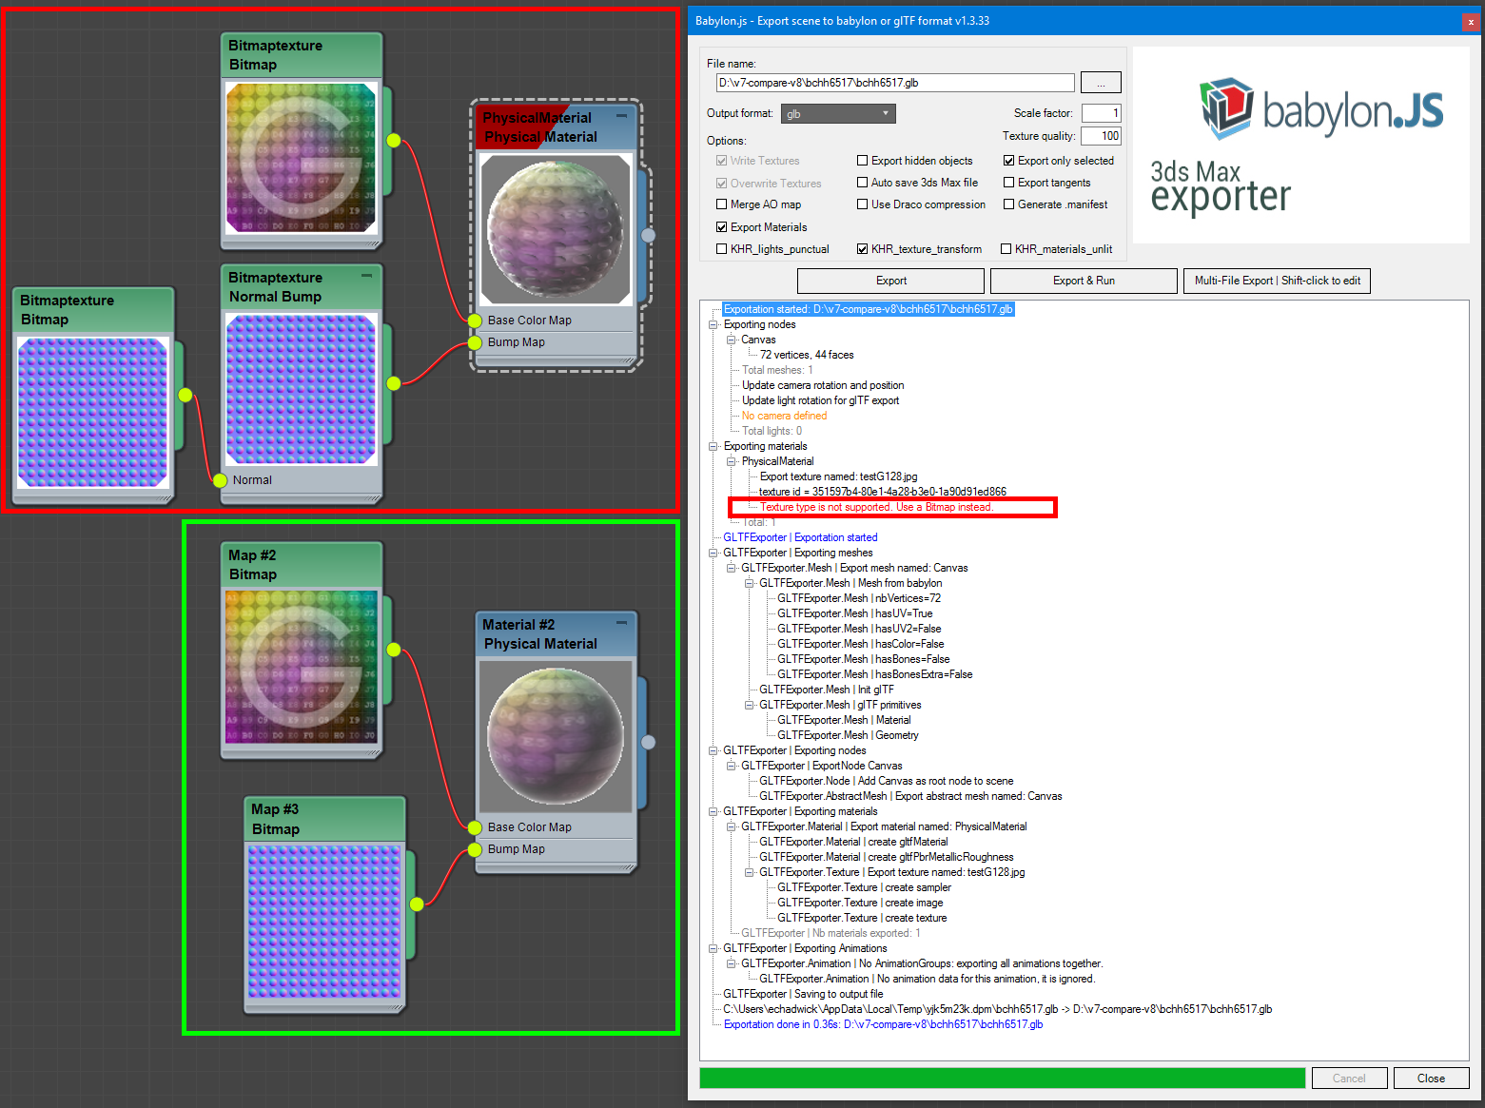
Task: Select the 'Exportation done in 0.36s' log line
Action: 883,1024
